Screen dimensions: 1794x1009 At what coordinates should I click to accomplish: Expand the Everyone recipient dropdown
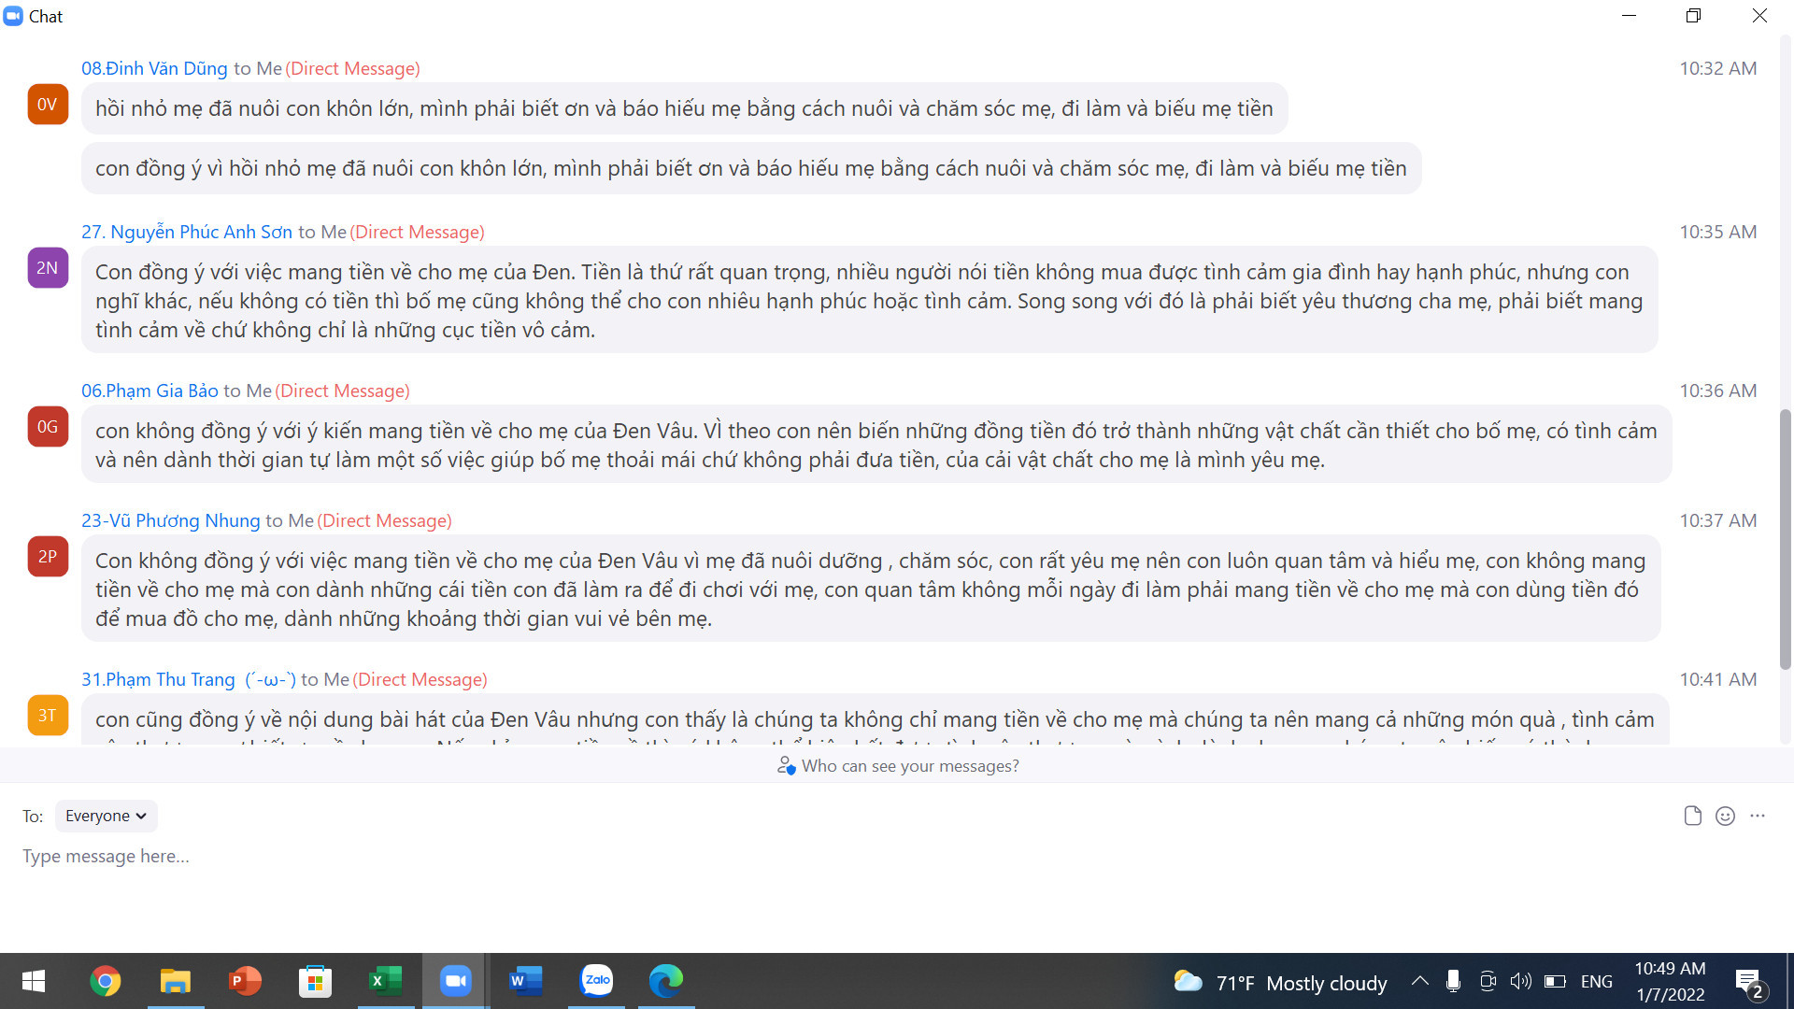[x=106, y=816]
